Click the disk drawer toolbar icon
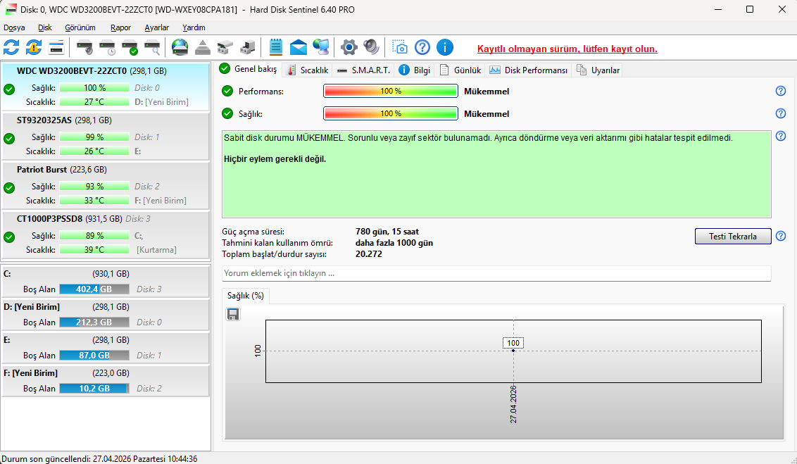797x464 pixels. tap(225, 47)
